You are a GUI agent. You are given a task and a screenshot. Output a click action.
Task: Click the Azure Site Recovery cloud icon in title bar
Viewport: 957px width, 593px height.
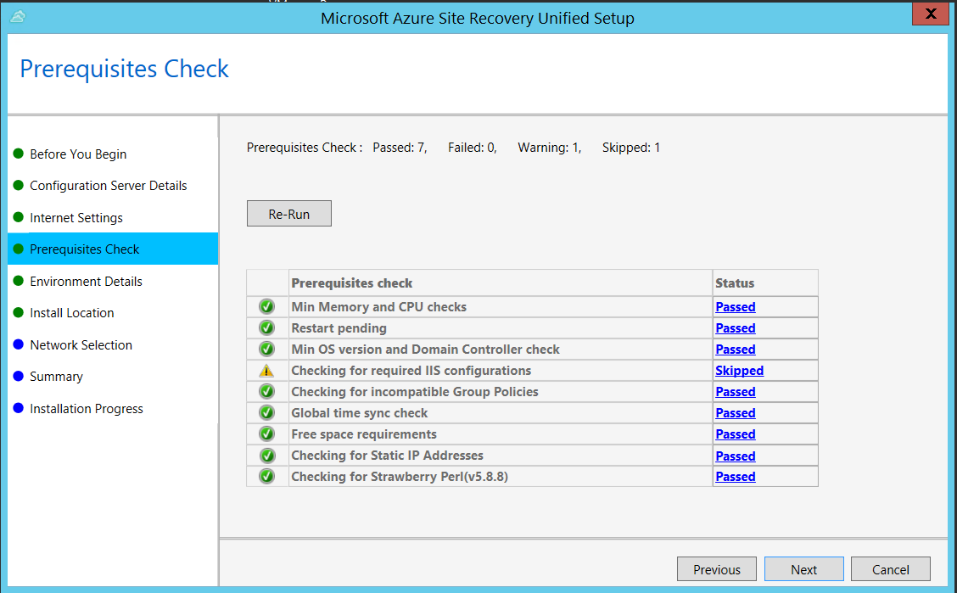coord(18,17)
